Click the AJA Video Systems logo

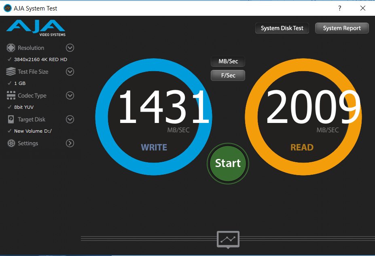pyautogui.click(x=36, y=28)
